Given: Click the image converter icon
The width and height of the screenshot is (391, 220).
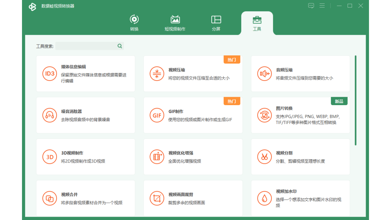Looking at the screenshot, I should pos(265,115).
